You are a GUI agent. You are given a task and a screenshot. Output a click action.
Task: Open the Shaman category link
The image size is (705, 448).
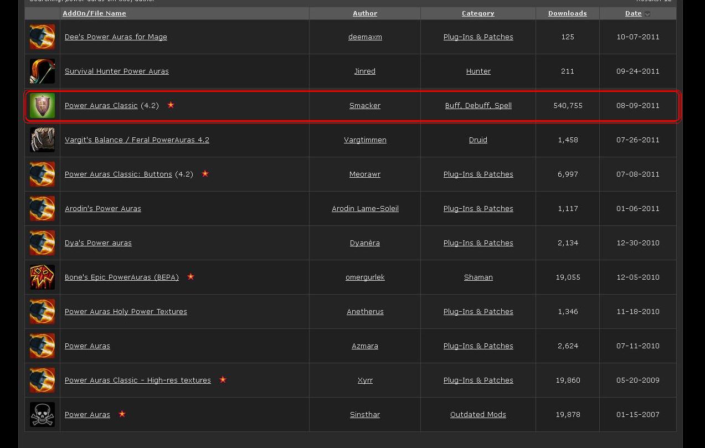click(478, 277)
